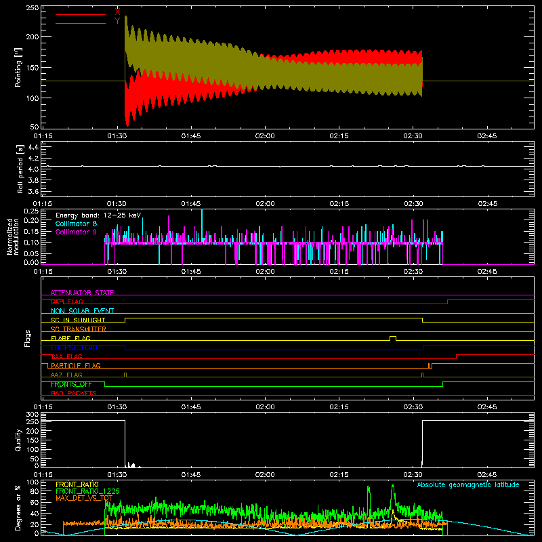Click the 200 tick on Pointing axis
Screen dimensions: 542x542
[33, 37]
